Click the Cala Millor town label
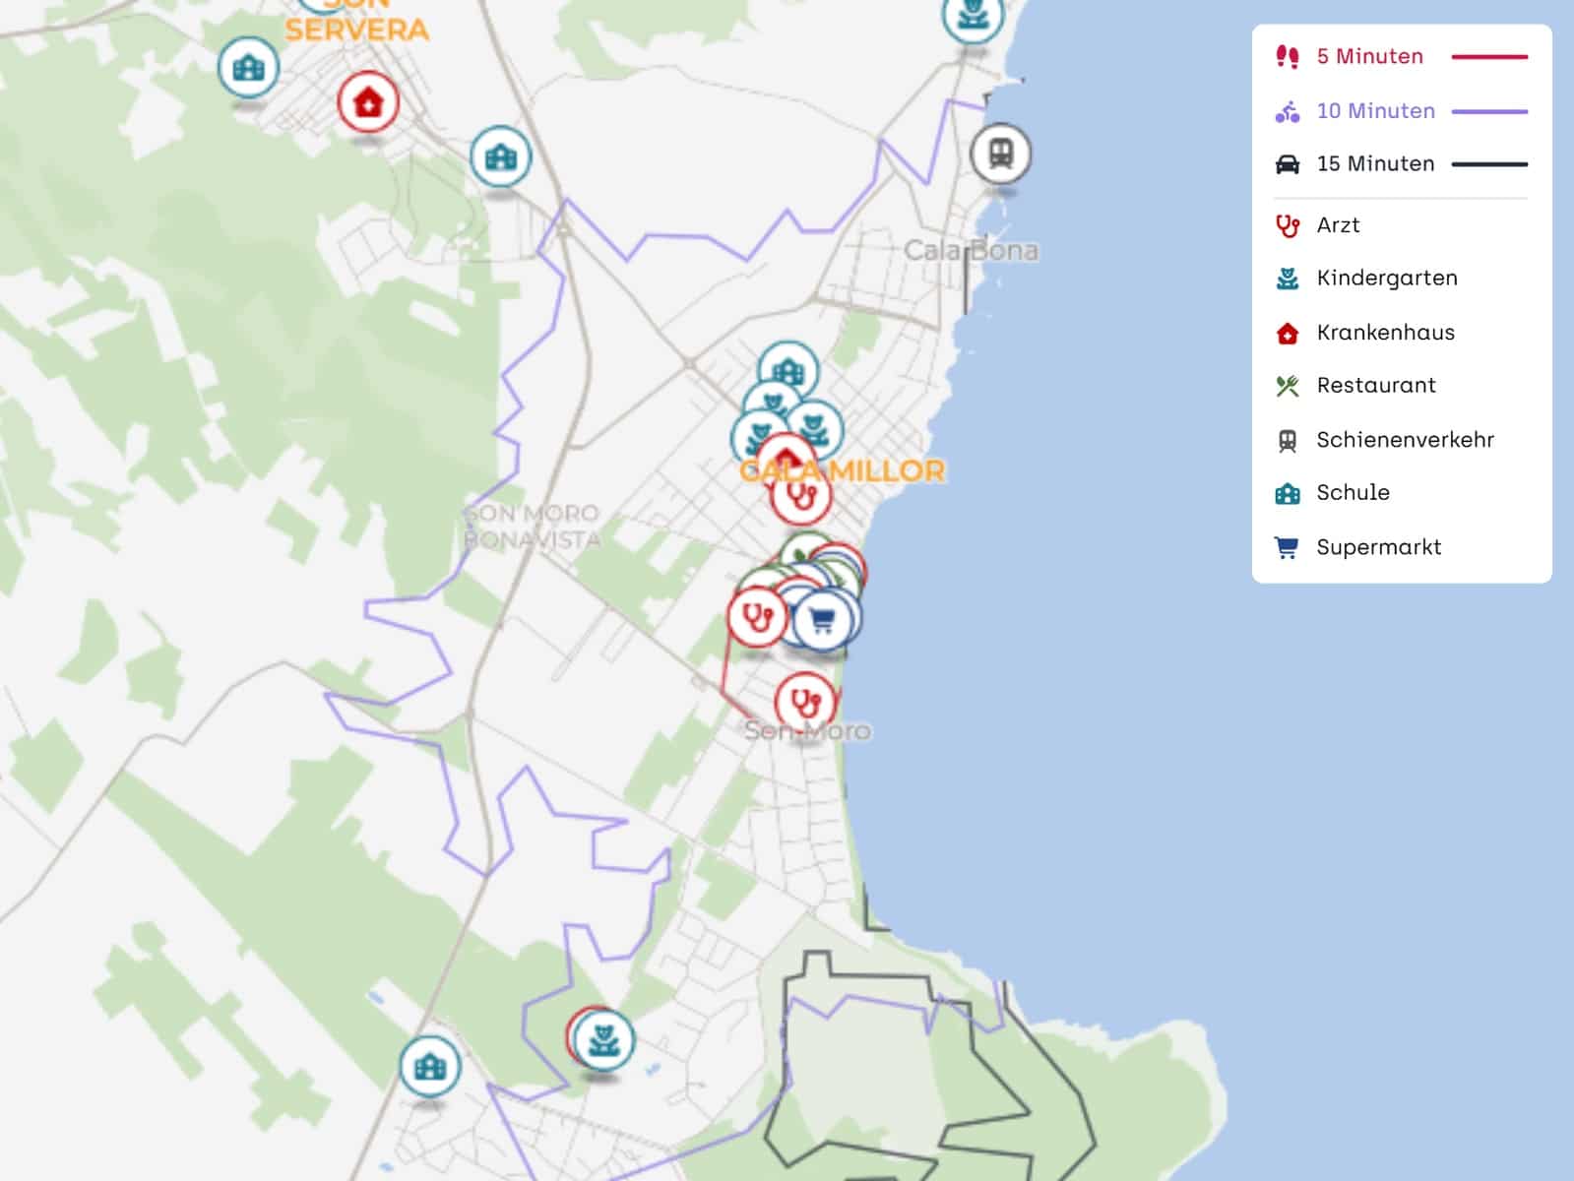The width and height of the screenshot is (1574, 1181). [x=843, y=471]
